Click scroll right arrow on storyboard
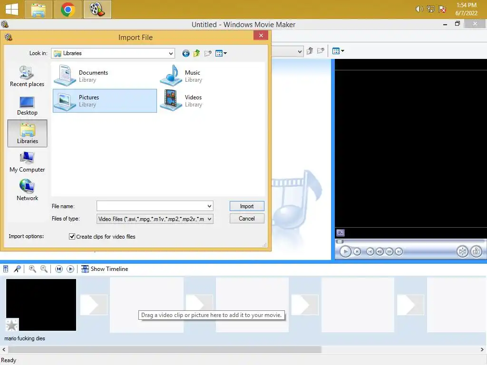487x365 pixels. tap(483, 349)
